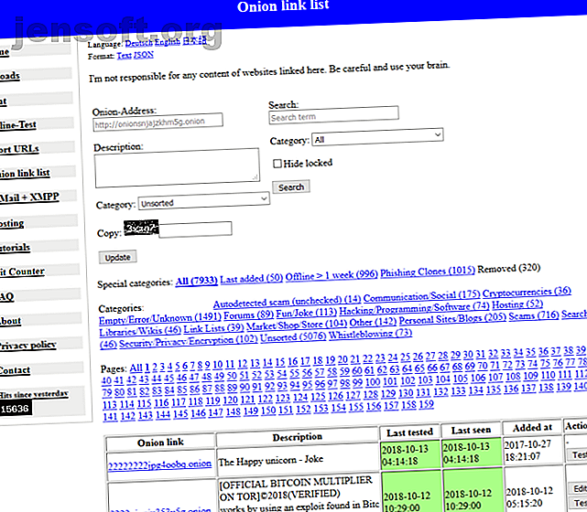Select JSON format link

144,55
